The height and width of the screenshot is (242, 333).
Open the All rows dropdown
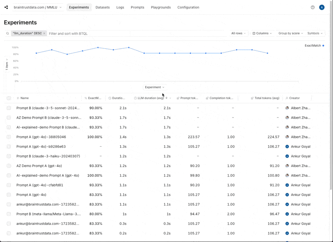[238, 33]
